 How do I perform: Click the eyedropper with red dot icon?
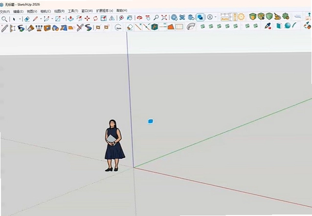(x=268, y=25)
